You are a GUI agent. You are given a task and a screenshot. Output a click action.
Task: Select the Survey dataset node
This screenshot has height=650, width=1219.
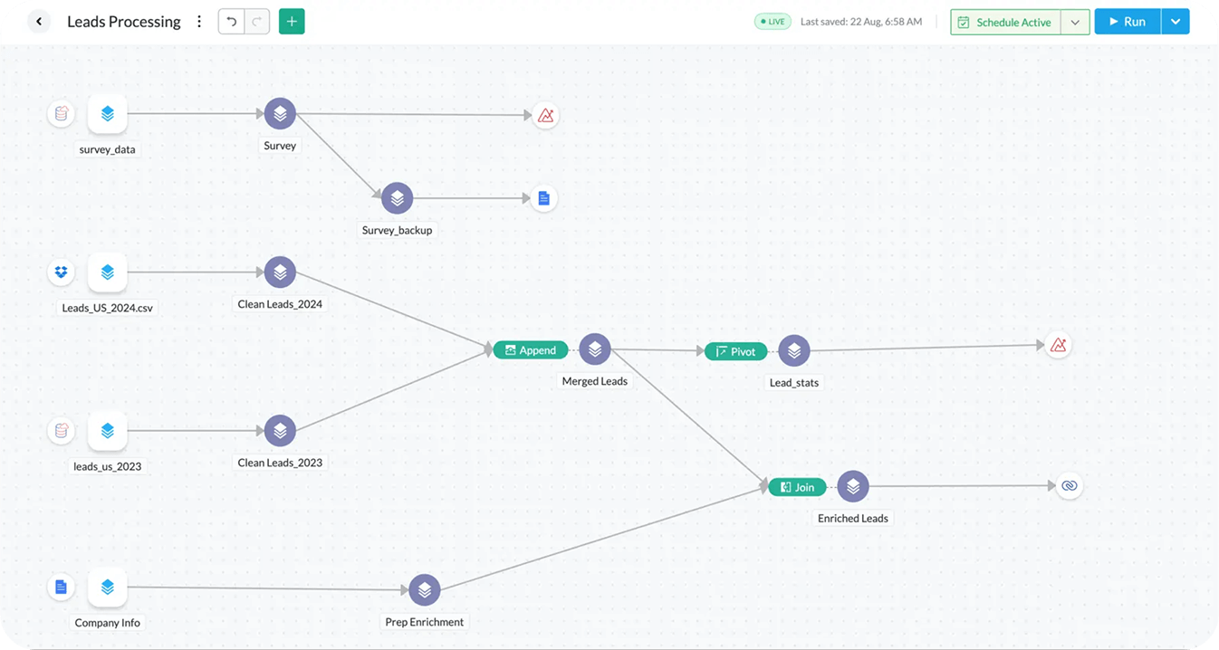pos(279,114)
